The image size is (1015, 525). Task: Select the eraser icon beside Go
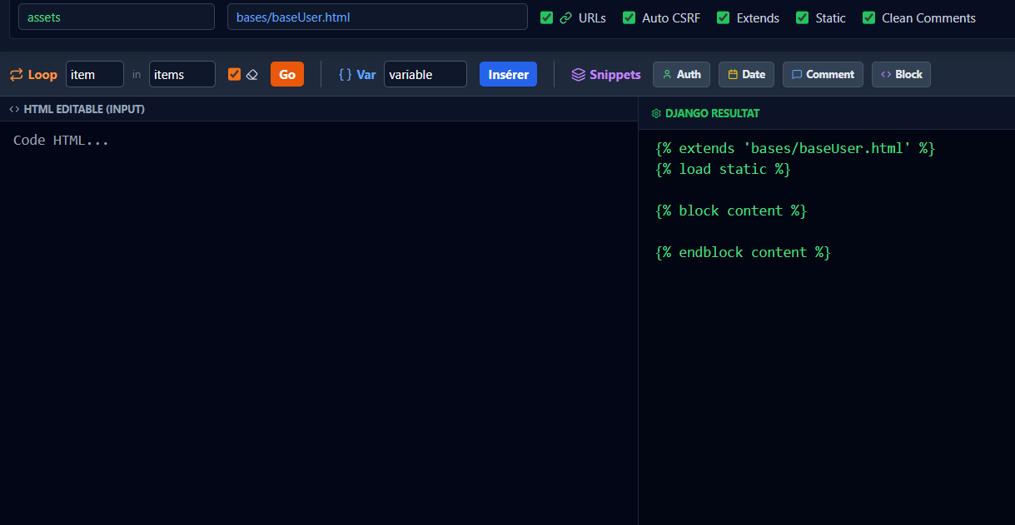(252, 74)
